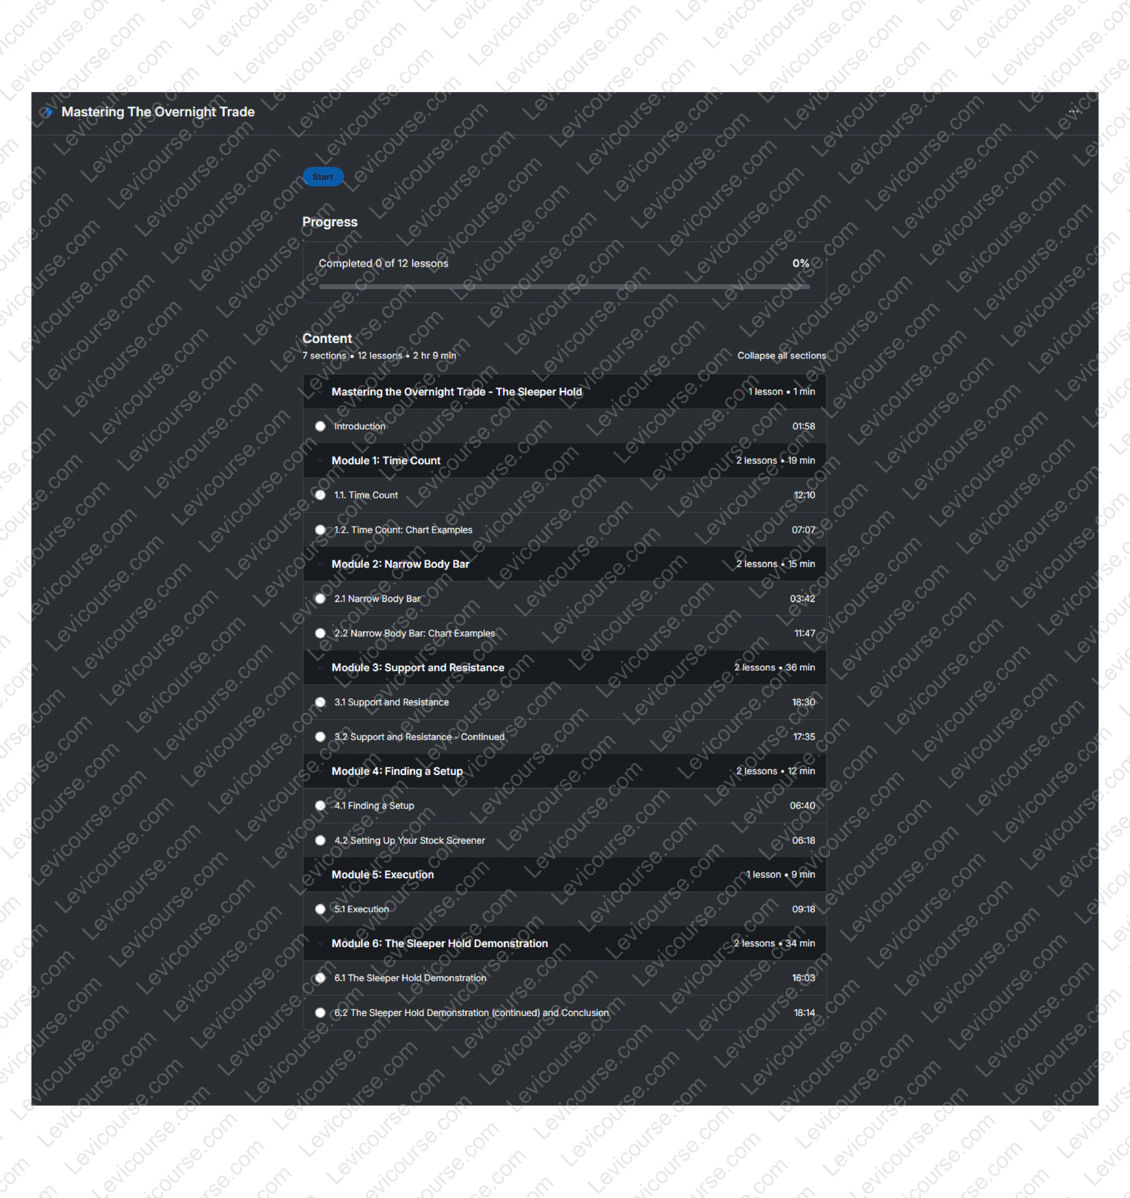
Task: Click status circle beside 4.2 Stock Screener lesson
Action: coord(320,840)
